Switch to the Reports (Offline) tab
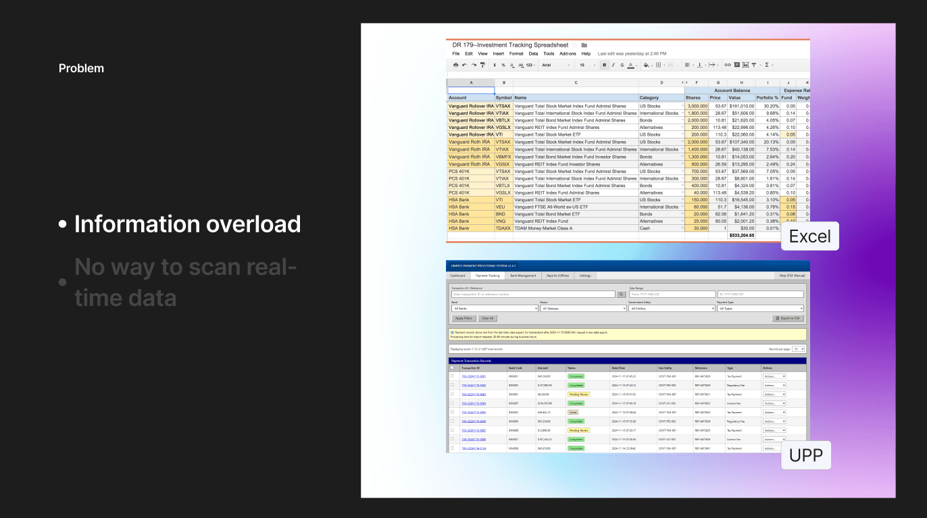The image size is (927, 518). (557, 276)
